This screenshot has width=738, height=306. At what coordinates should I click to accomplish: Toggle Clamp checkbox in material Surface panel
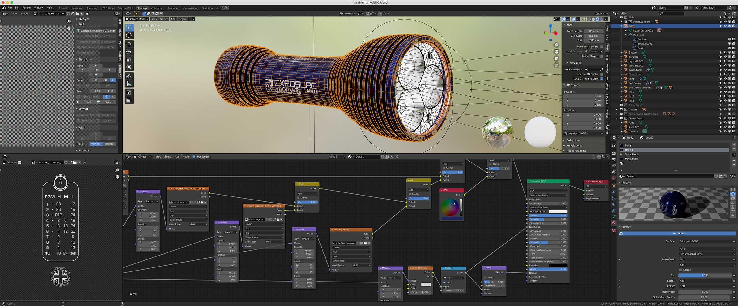(x=680, y=270)
